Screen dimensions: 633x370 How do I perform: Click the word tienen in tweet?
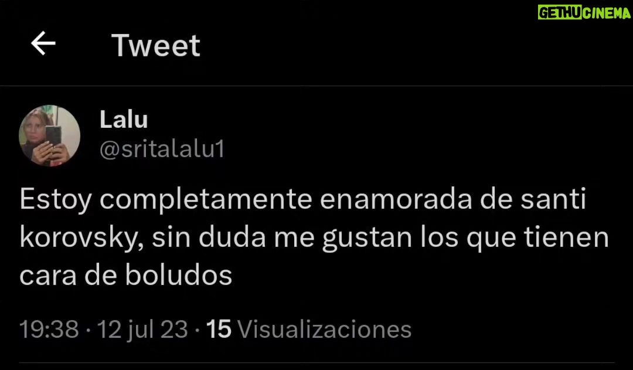pyautogui.click(x=566, y=237)
